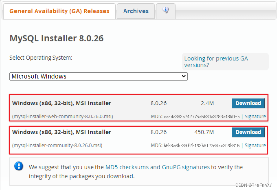Click the Select Operating System label
Viewport: 277px width, 190px height.
[x=41, y=58]
